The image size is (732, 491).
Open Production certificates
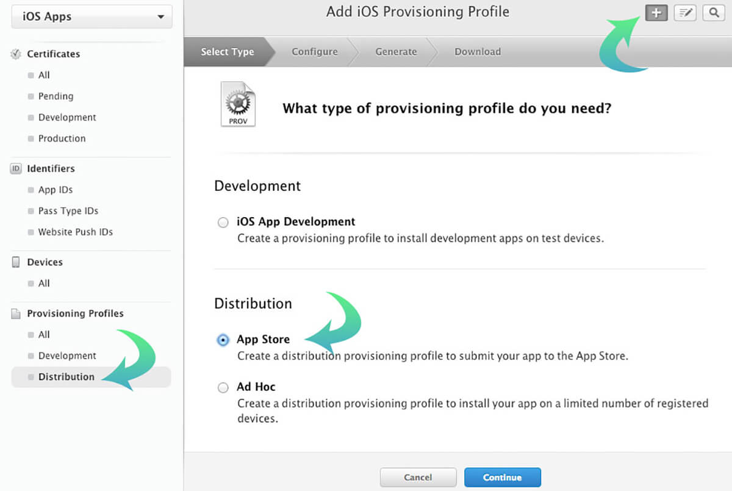[62, 138]
